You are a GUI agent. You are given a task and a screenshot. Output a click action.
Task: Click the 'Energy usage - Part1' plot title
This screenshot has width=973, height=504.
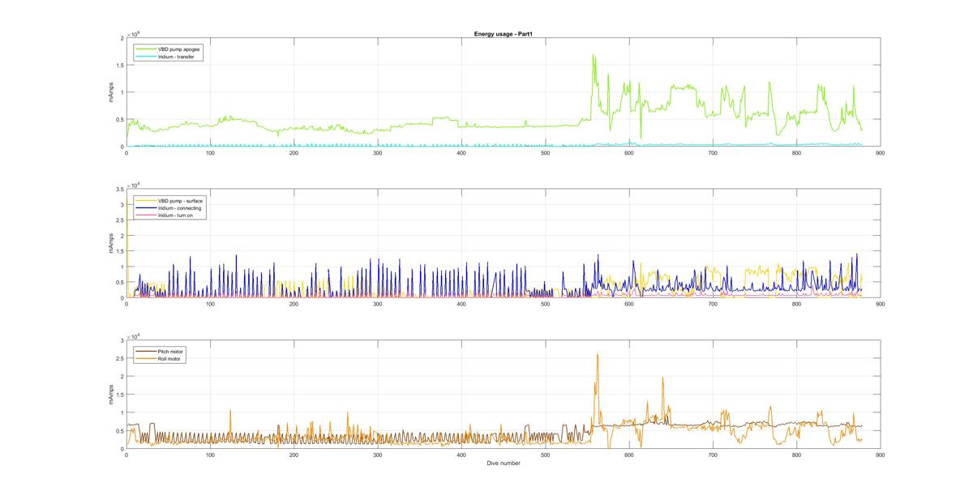pos(502,34)
